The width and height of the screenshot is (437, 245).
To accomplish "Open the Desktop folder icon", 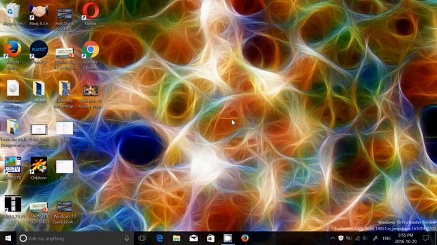I will point(39,92).
